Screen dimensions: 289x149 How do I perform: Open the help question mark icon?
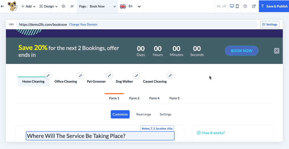pos(245,6)
